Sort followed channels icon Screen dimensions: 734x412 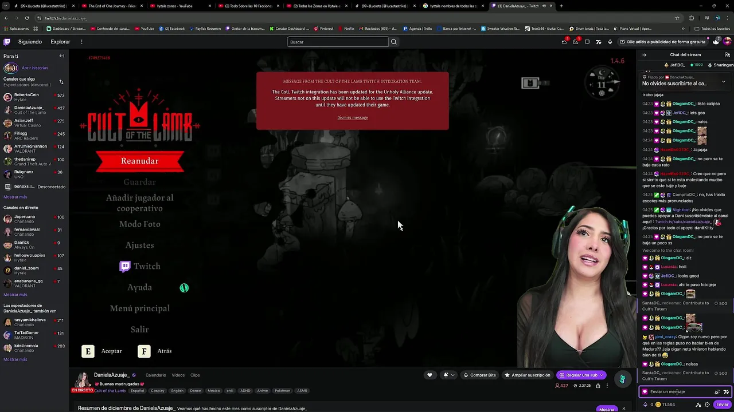tap(61, 82)
